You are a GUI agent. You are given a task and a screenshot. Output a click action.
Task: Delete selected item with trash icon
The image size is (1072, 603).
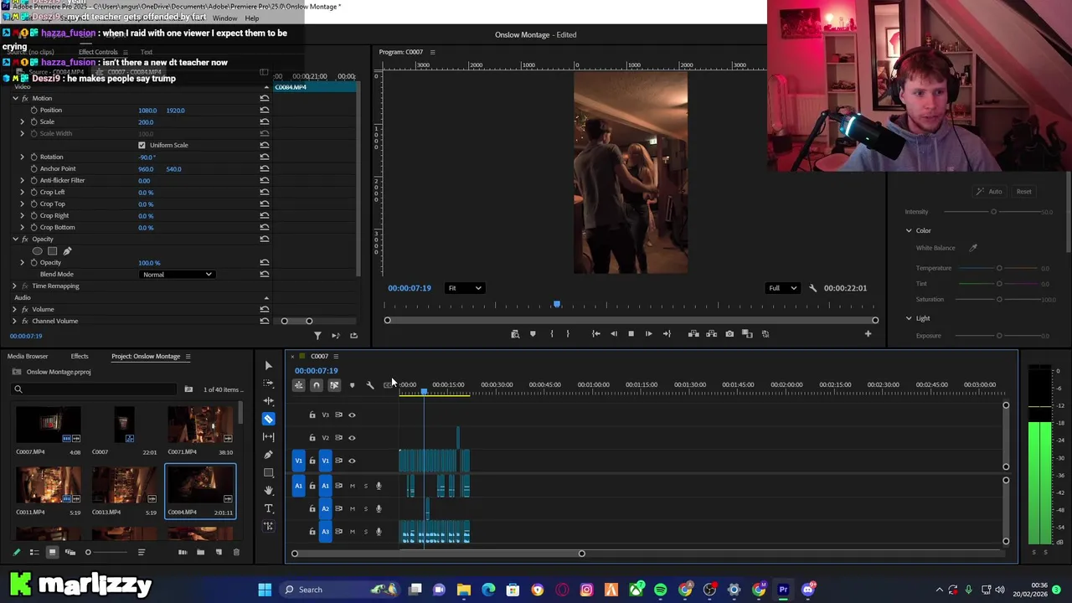click(236, 552)
